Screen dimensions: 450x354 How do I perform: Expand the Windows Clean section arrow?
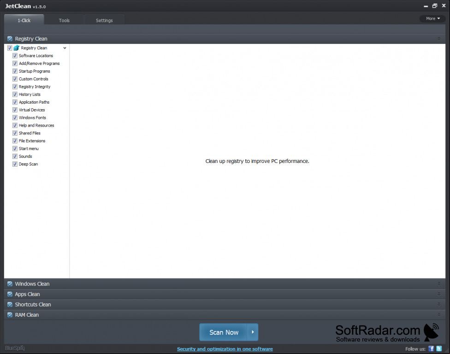[439, 284]
